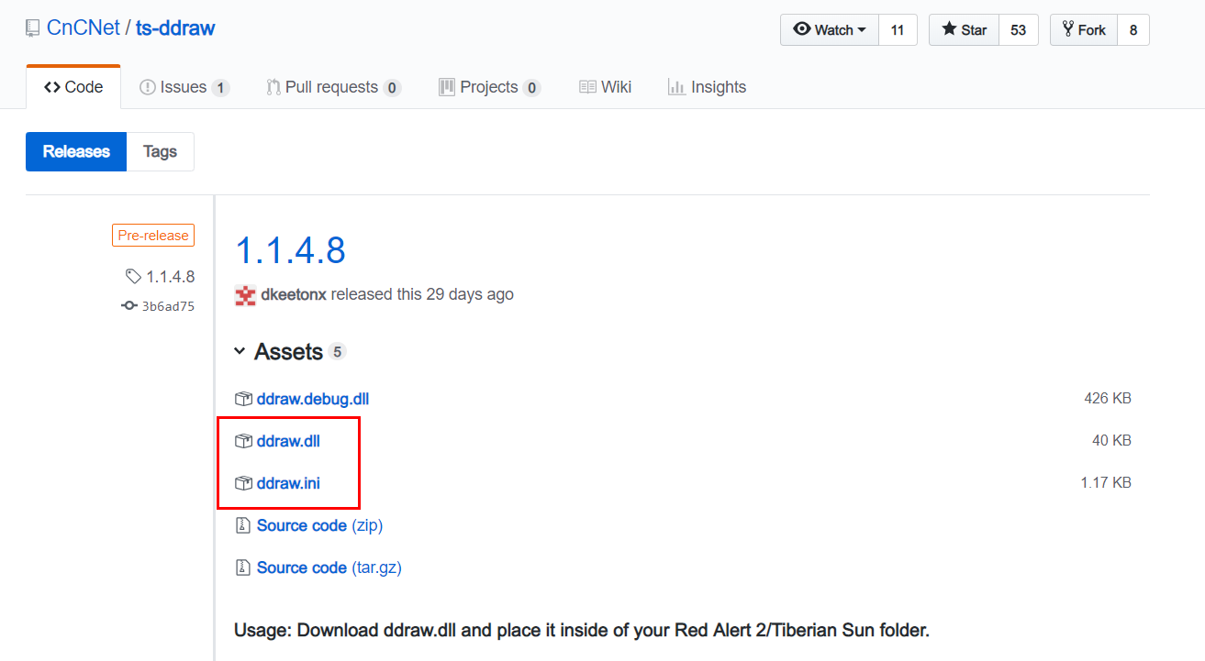Click the package icon next to ddraw.ini
Image resolution: width=1205 pixels, height=661 pixels.
click(x=243, y=483)
